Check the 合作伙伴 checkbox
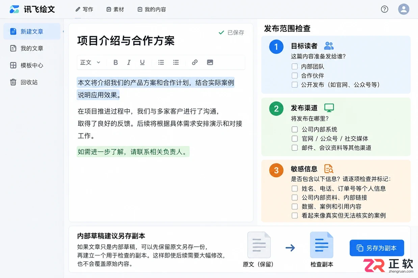The height and width of the screenshot is (278, 418). 295,76
